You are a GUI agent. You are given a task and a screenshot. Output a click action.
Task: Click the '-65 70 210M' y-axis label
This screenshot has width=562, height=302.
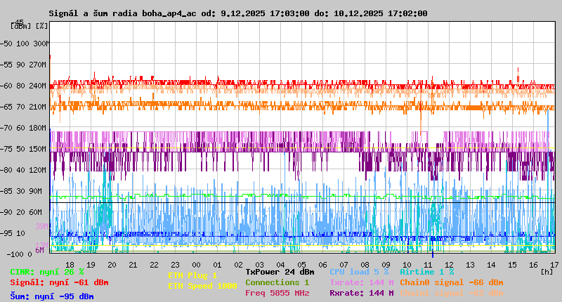click(x=23, y=107)
